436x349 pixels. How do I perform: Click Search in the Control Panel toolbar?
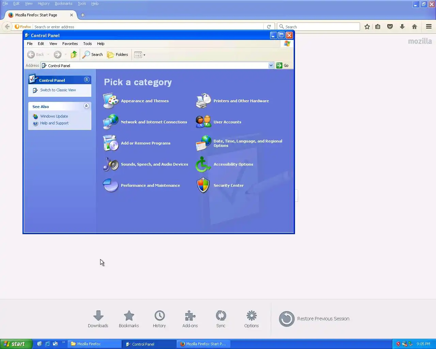pyautogui.click(x=93, y=55)
